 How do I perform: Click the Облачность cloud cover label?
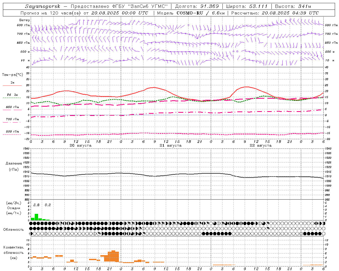(14, 230)
